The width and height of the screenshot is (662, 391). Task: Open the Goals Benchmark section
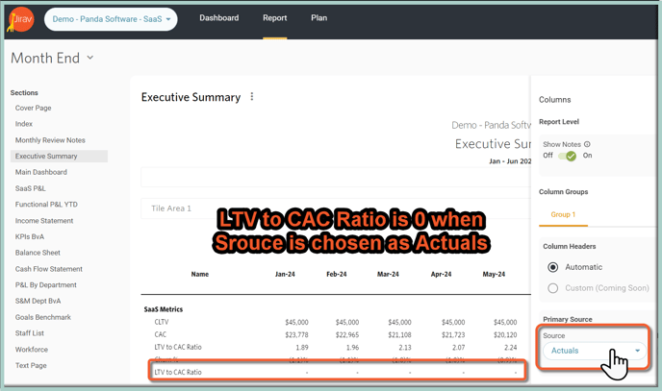(x=42, y=317)
